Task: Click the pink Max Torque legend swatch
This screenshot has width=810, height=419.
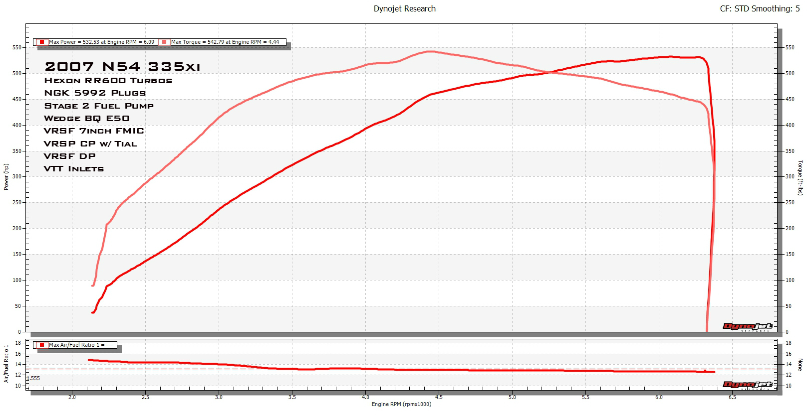Action: click(164, 42)
